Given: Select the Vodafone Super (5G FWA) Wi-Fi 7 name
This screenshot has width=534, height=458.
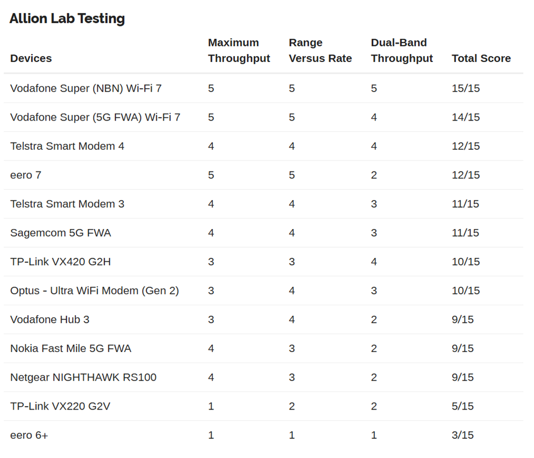Looking at the screenshot, I should click(x=95, y=118).
